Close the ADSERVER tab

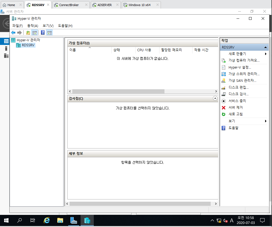tap(117, 5)
